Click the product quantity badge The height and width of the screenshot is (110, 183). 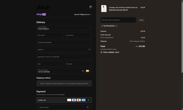107,5
